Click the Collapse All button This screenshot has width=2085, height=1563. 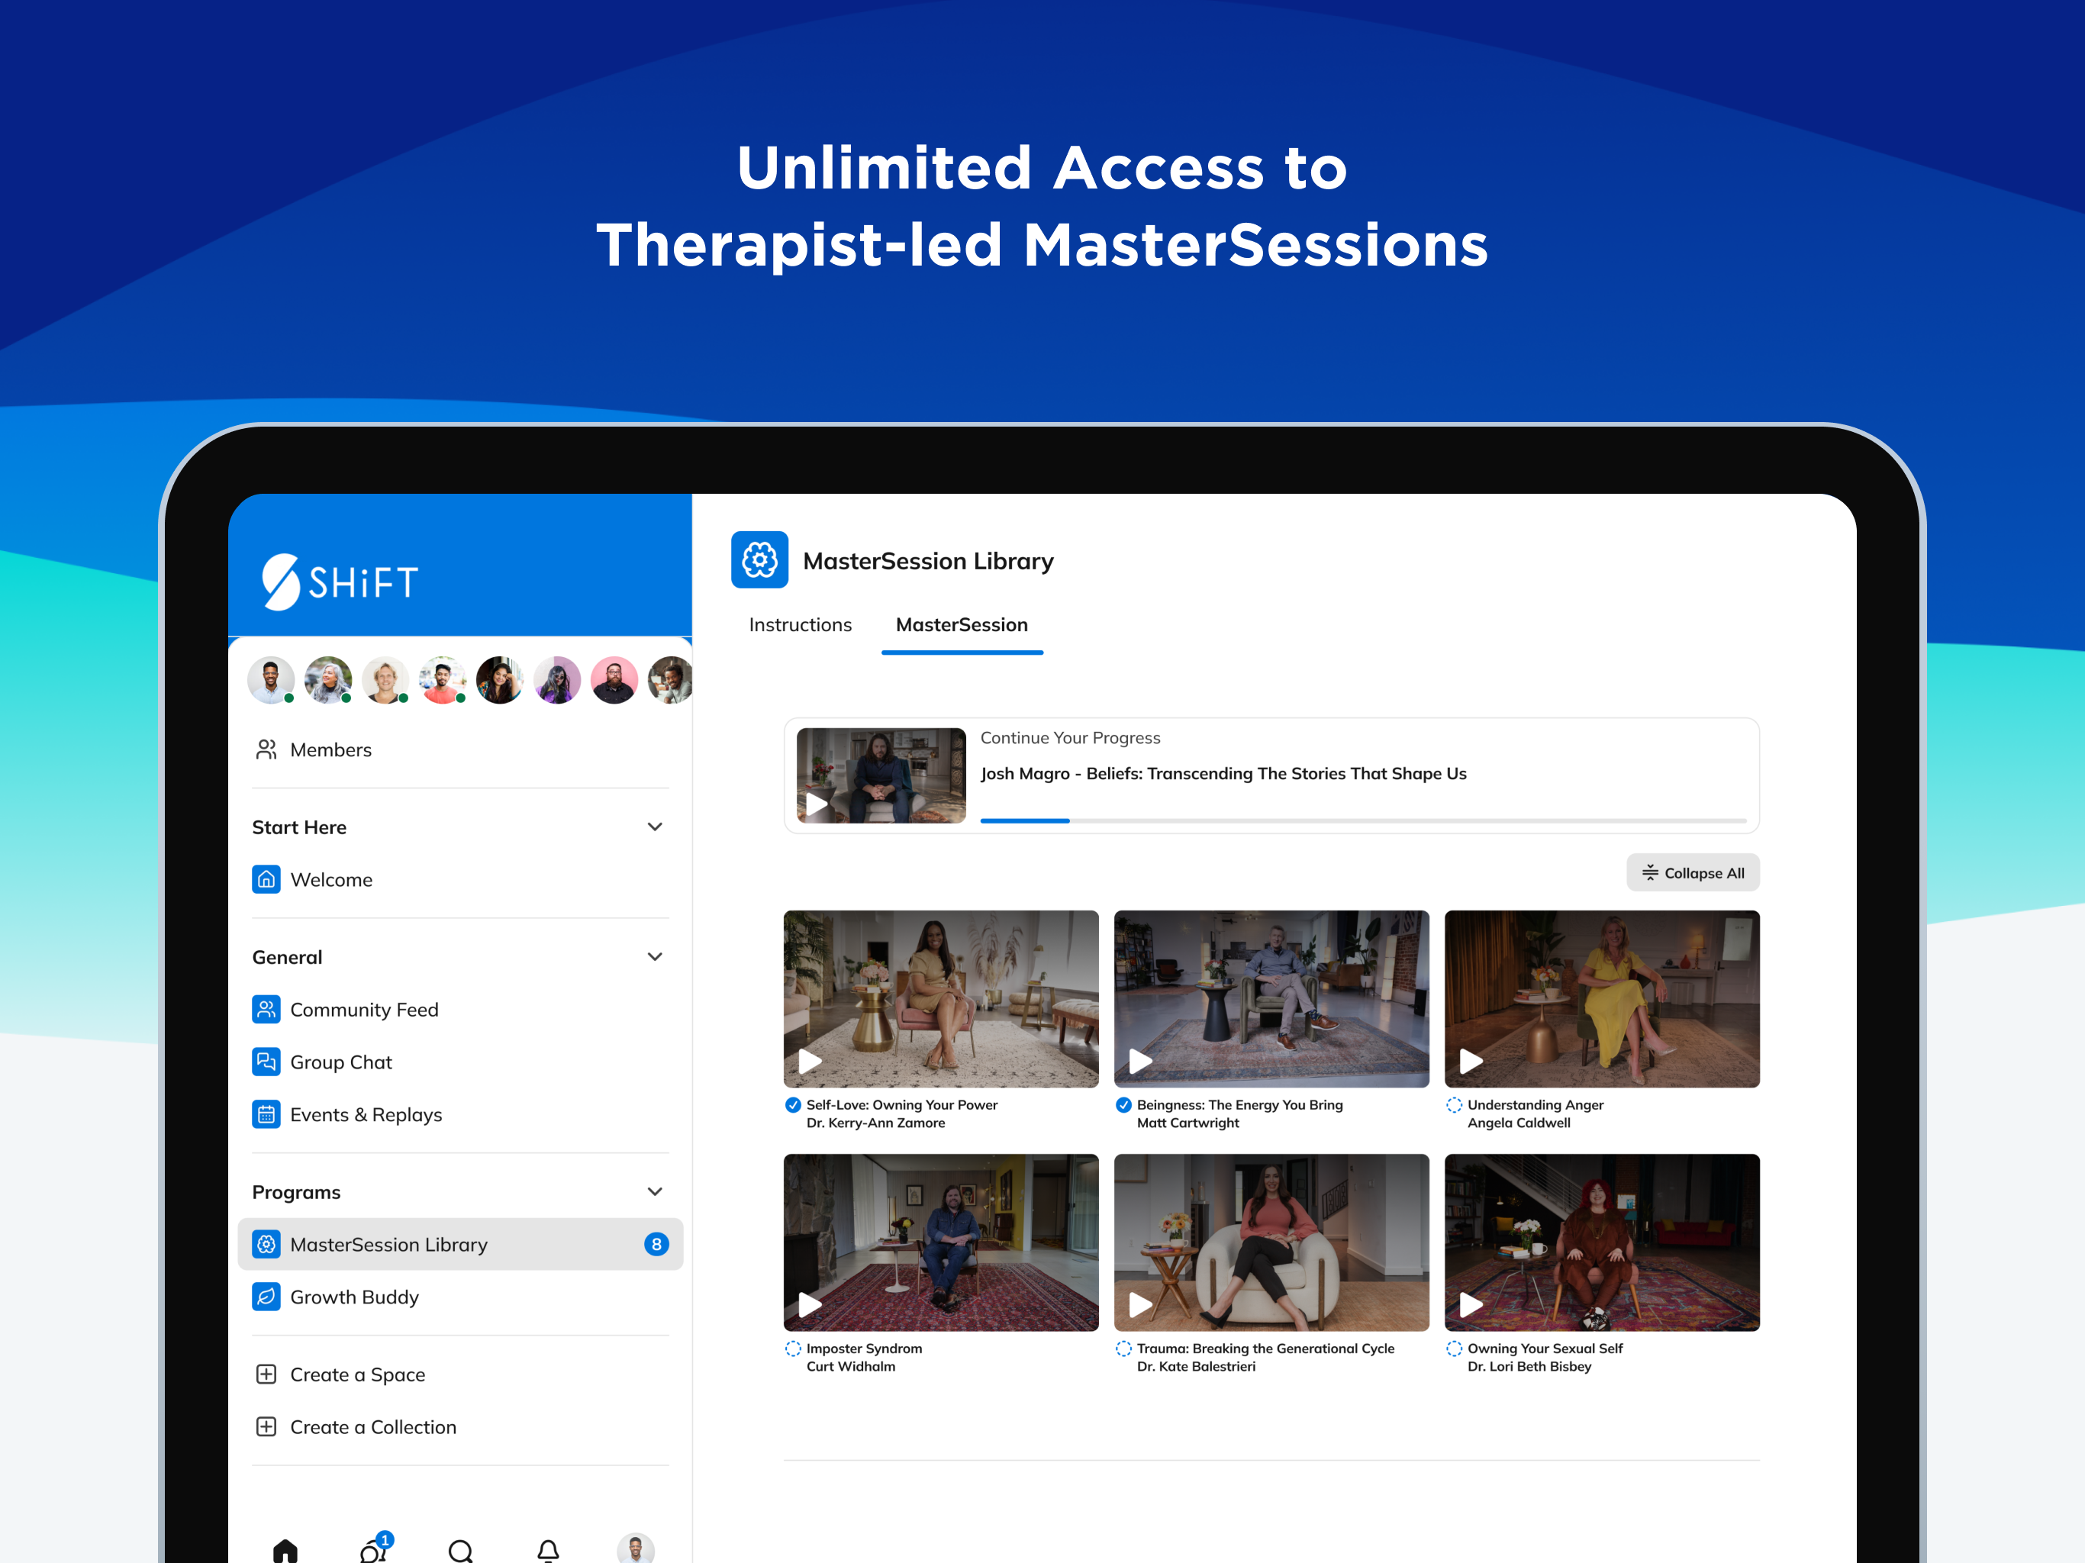coord(1693,873)
